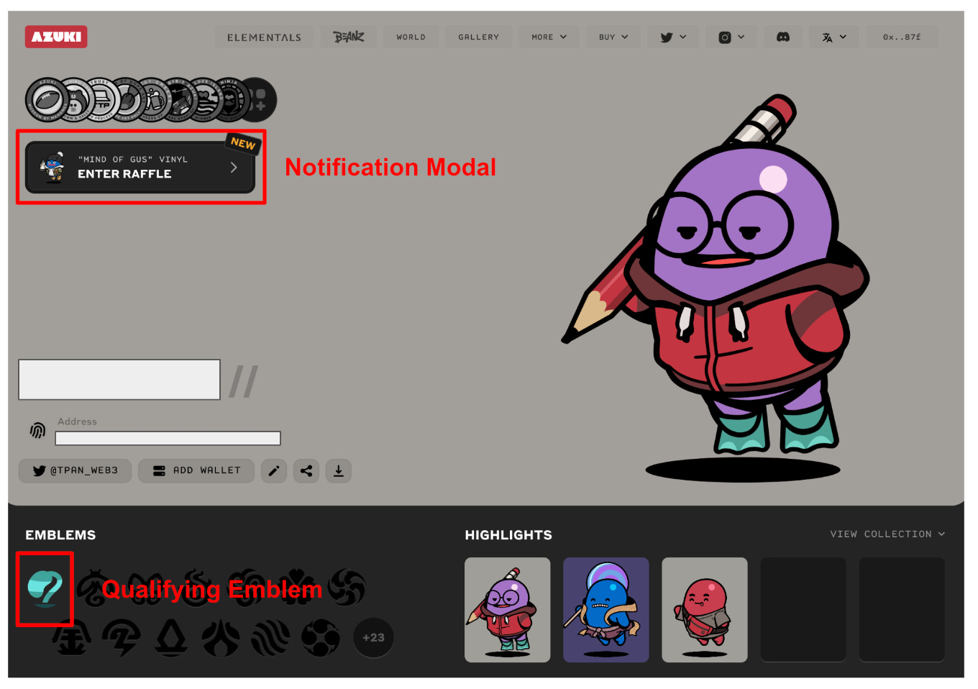Click the HIGHLIGHTS heading

508,534
